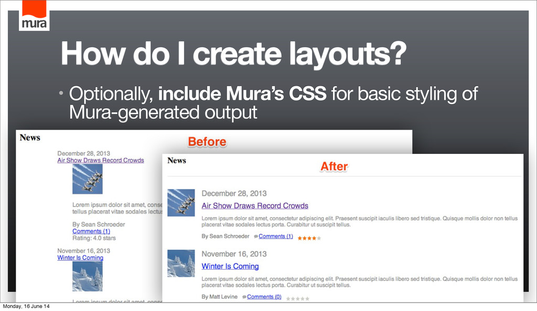Screen dimensions: 537x311
Task: Click jet airplanes thumbnail in Before panel
Action: (88, 179)
